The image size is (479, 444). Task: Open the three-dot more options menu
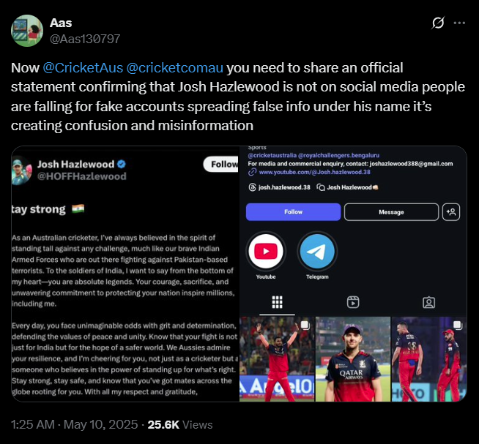(459, 23)
